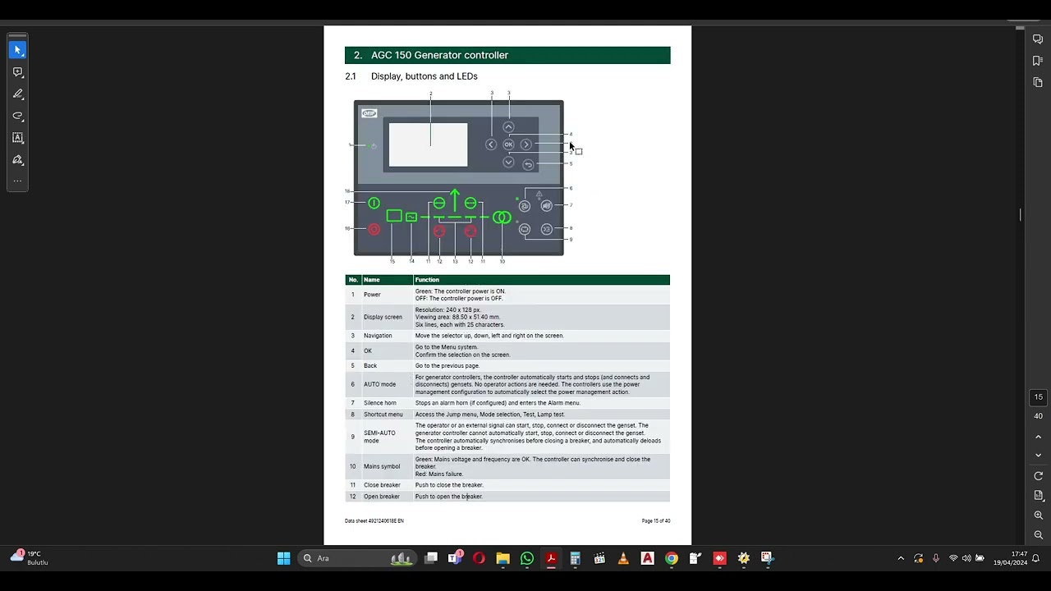Image resolution: width=1051 pixels, height=591 pixels.
Task: Open the comments panel on right
Action: (x=1038, y=39)
